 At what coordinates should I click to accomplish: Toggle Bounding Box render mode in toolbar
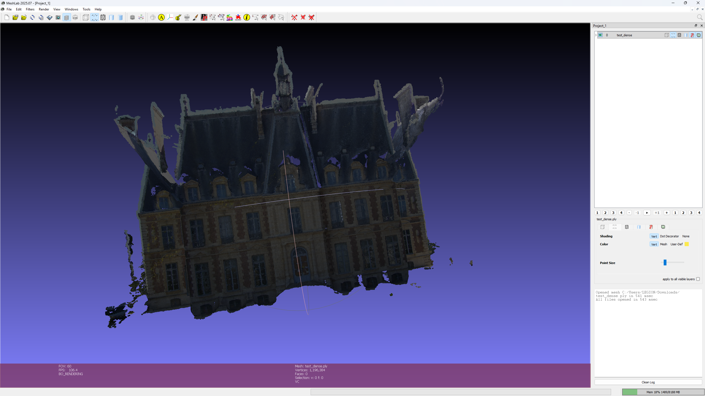(86, 18)
